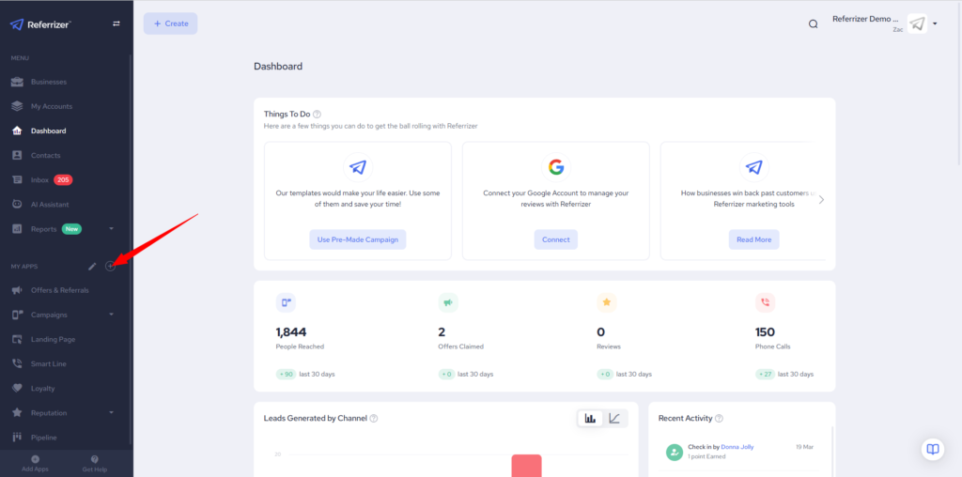This screenshot has height=477, width=962.
Task: Switch to line chart view
Action: [x=614, y=418]
